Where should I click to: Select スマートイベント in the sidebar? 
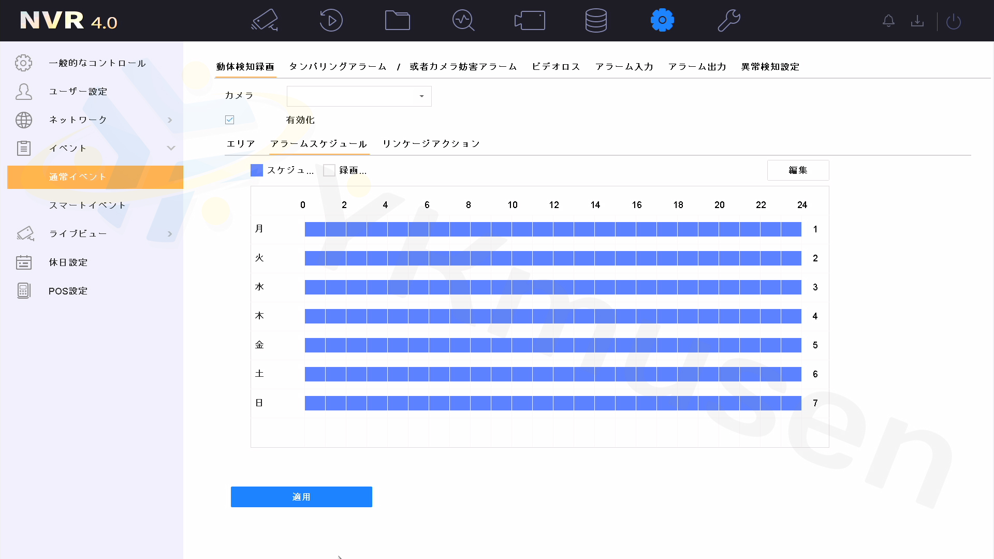click(x=87, y=205)
